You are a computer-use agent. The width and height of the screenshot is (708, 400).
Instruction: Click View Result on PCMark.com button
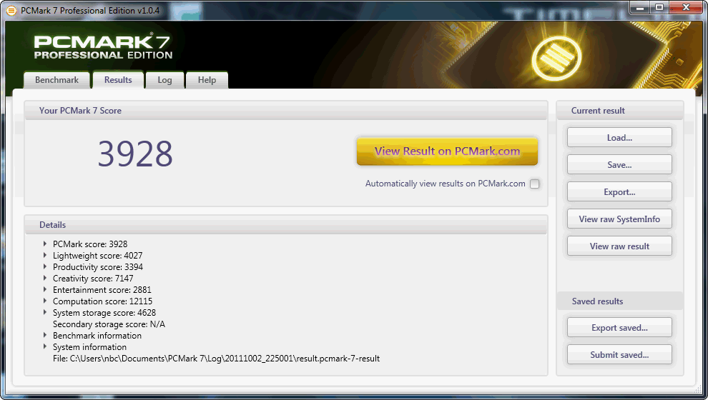(447, 151)
